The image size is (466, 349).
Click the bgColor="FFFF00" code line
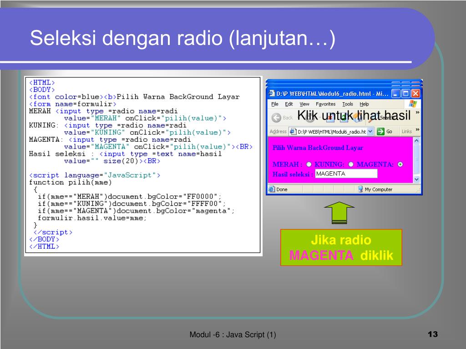tap(132, 204)
